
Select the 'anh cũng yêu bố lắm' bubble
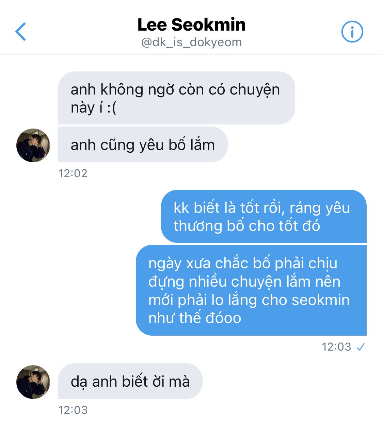point(143,145)
